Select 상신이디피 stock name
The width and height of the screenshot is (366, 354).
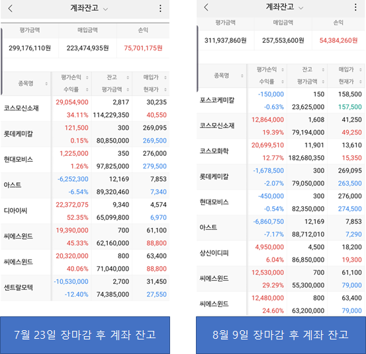click(x=214, y=253)
